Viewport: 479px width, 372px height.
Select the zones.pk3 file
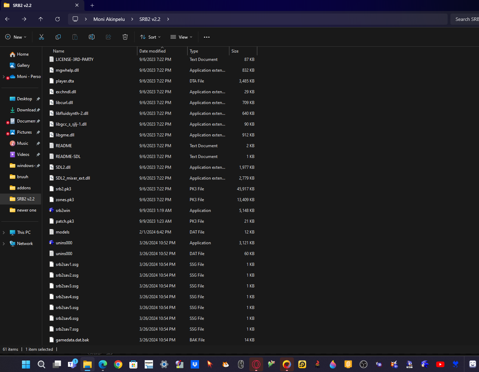tap(153, 200)
